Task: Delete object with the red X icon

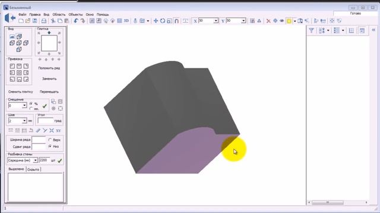Action: pos(268,21)
